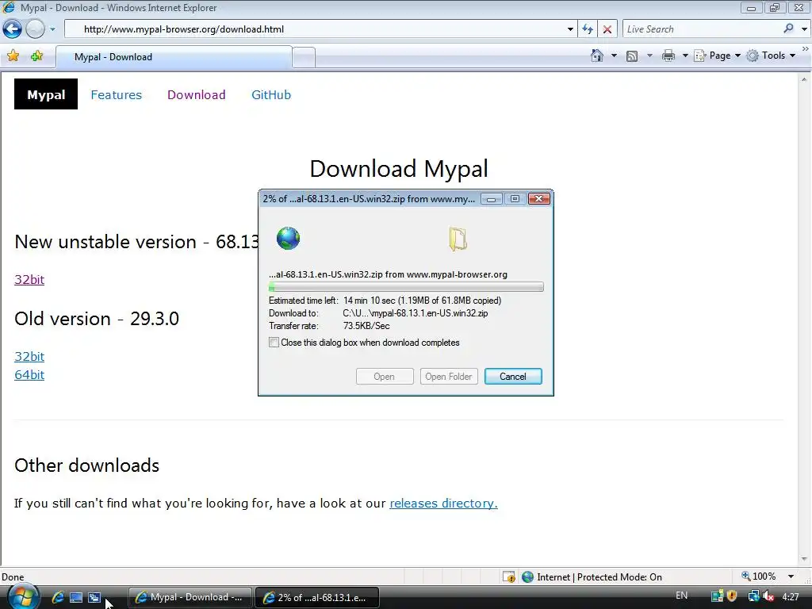This screenshot has width=812, height=609.
Task: Open a new blank tab
Action: click(x=304, y=57)
